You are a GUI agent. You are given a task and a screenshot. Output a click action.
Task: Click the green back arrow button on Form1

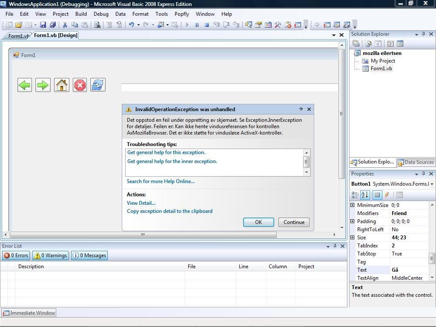[25, 85]
